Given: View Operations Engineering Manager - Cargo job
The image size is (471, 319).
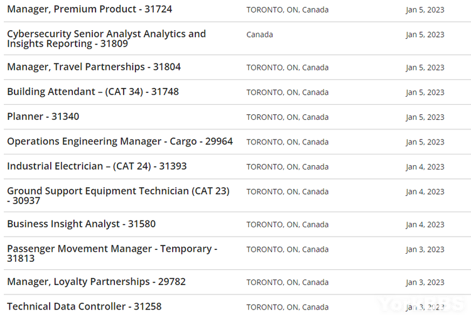Looking at the screenshot, I should pyautogui.click(x=119, y=142).
